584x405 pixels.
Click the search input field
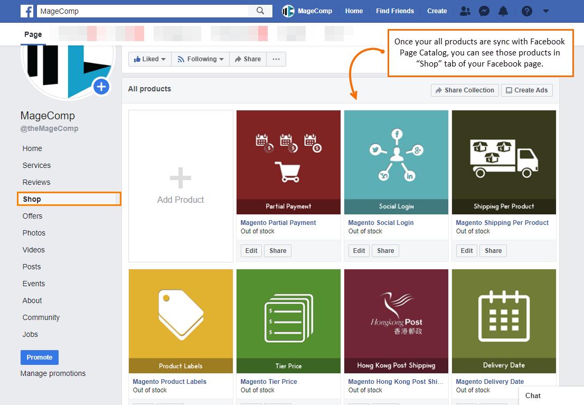[143, 11]
